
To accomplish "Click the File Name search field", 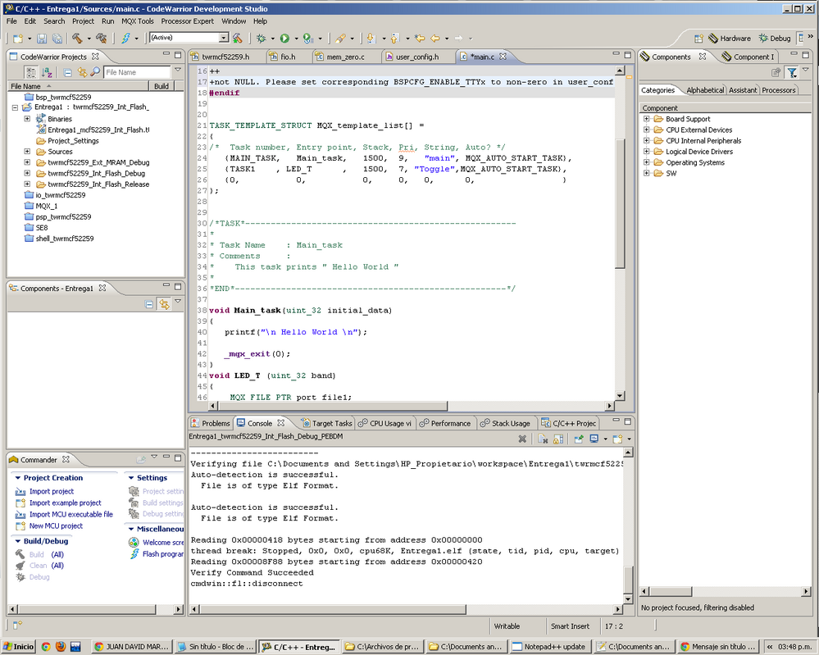I will (x=135, y=72).
